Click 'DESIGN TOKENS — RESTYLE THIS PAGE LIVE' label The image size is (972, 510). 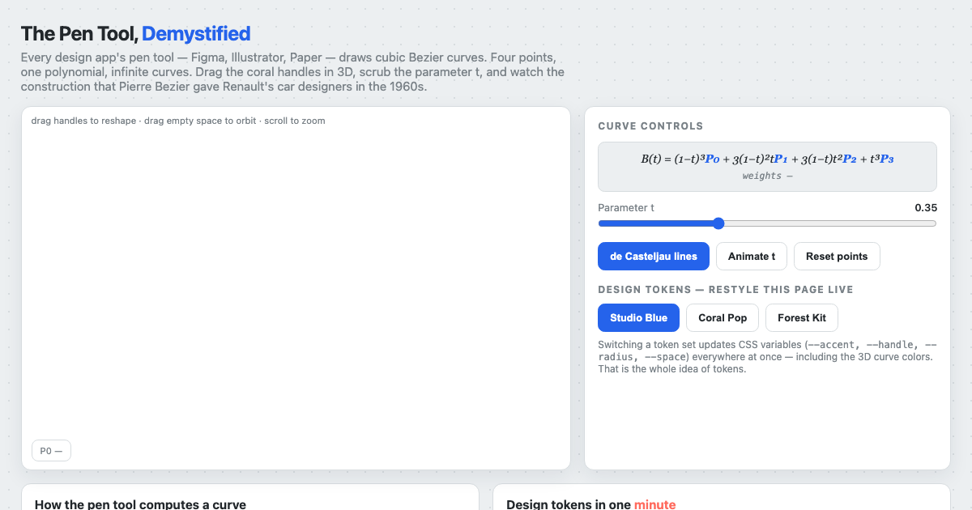pyautogui.click(x=726, y=289)
